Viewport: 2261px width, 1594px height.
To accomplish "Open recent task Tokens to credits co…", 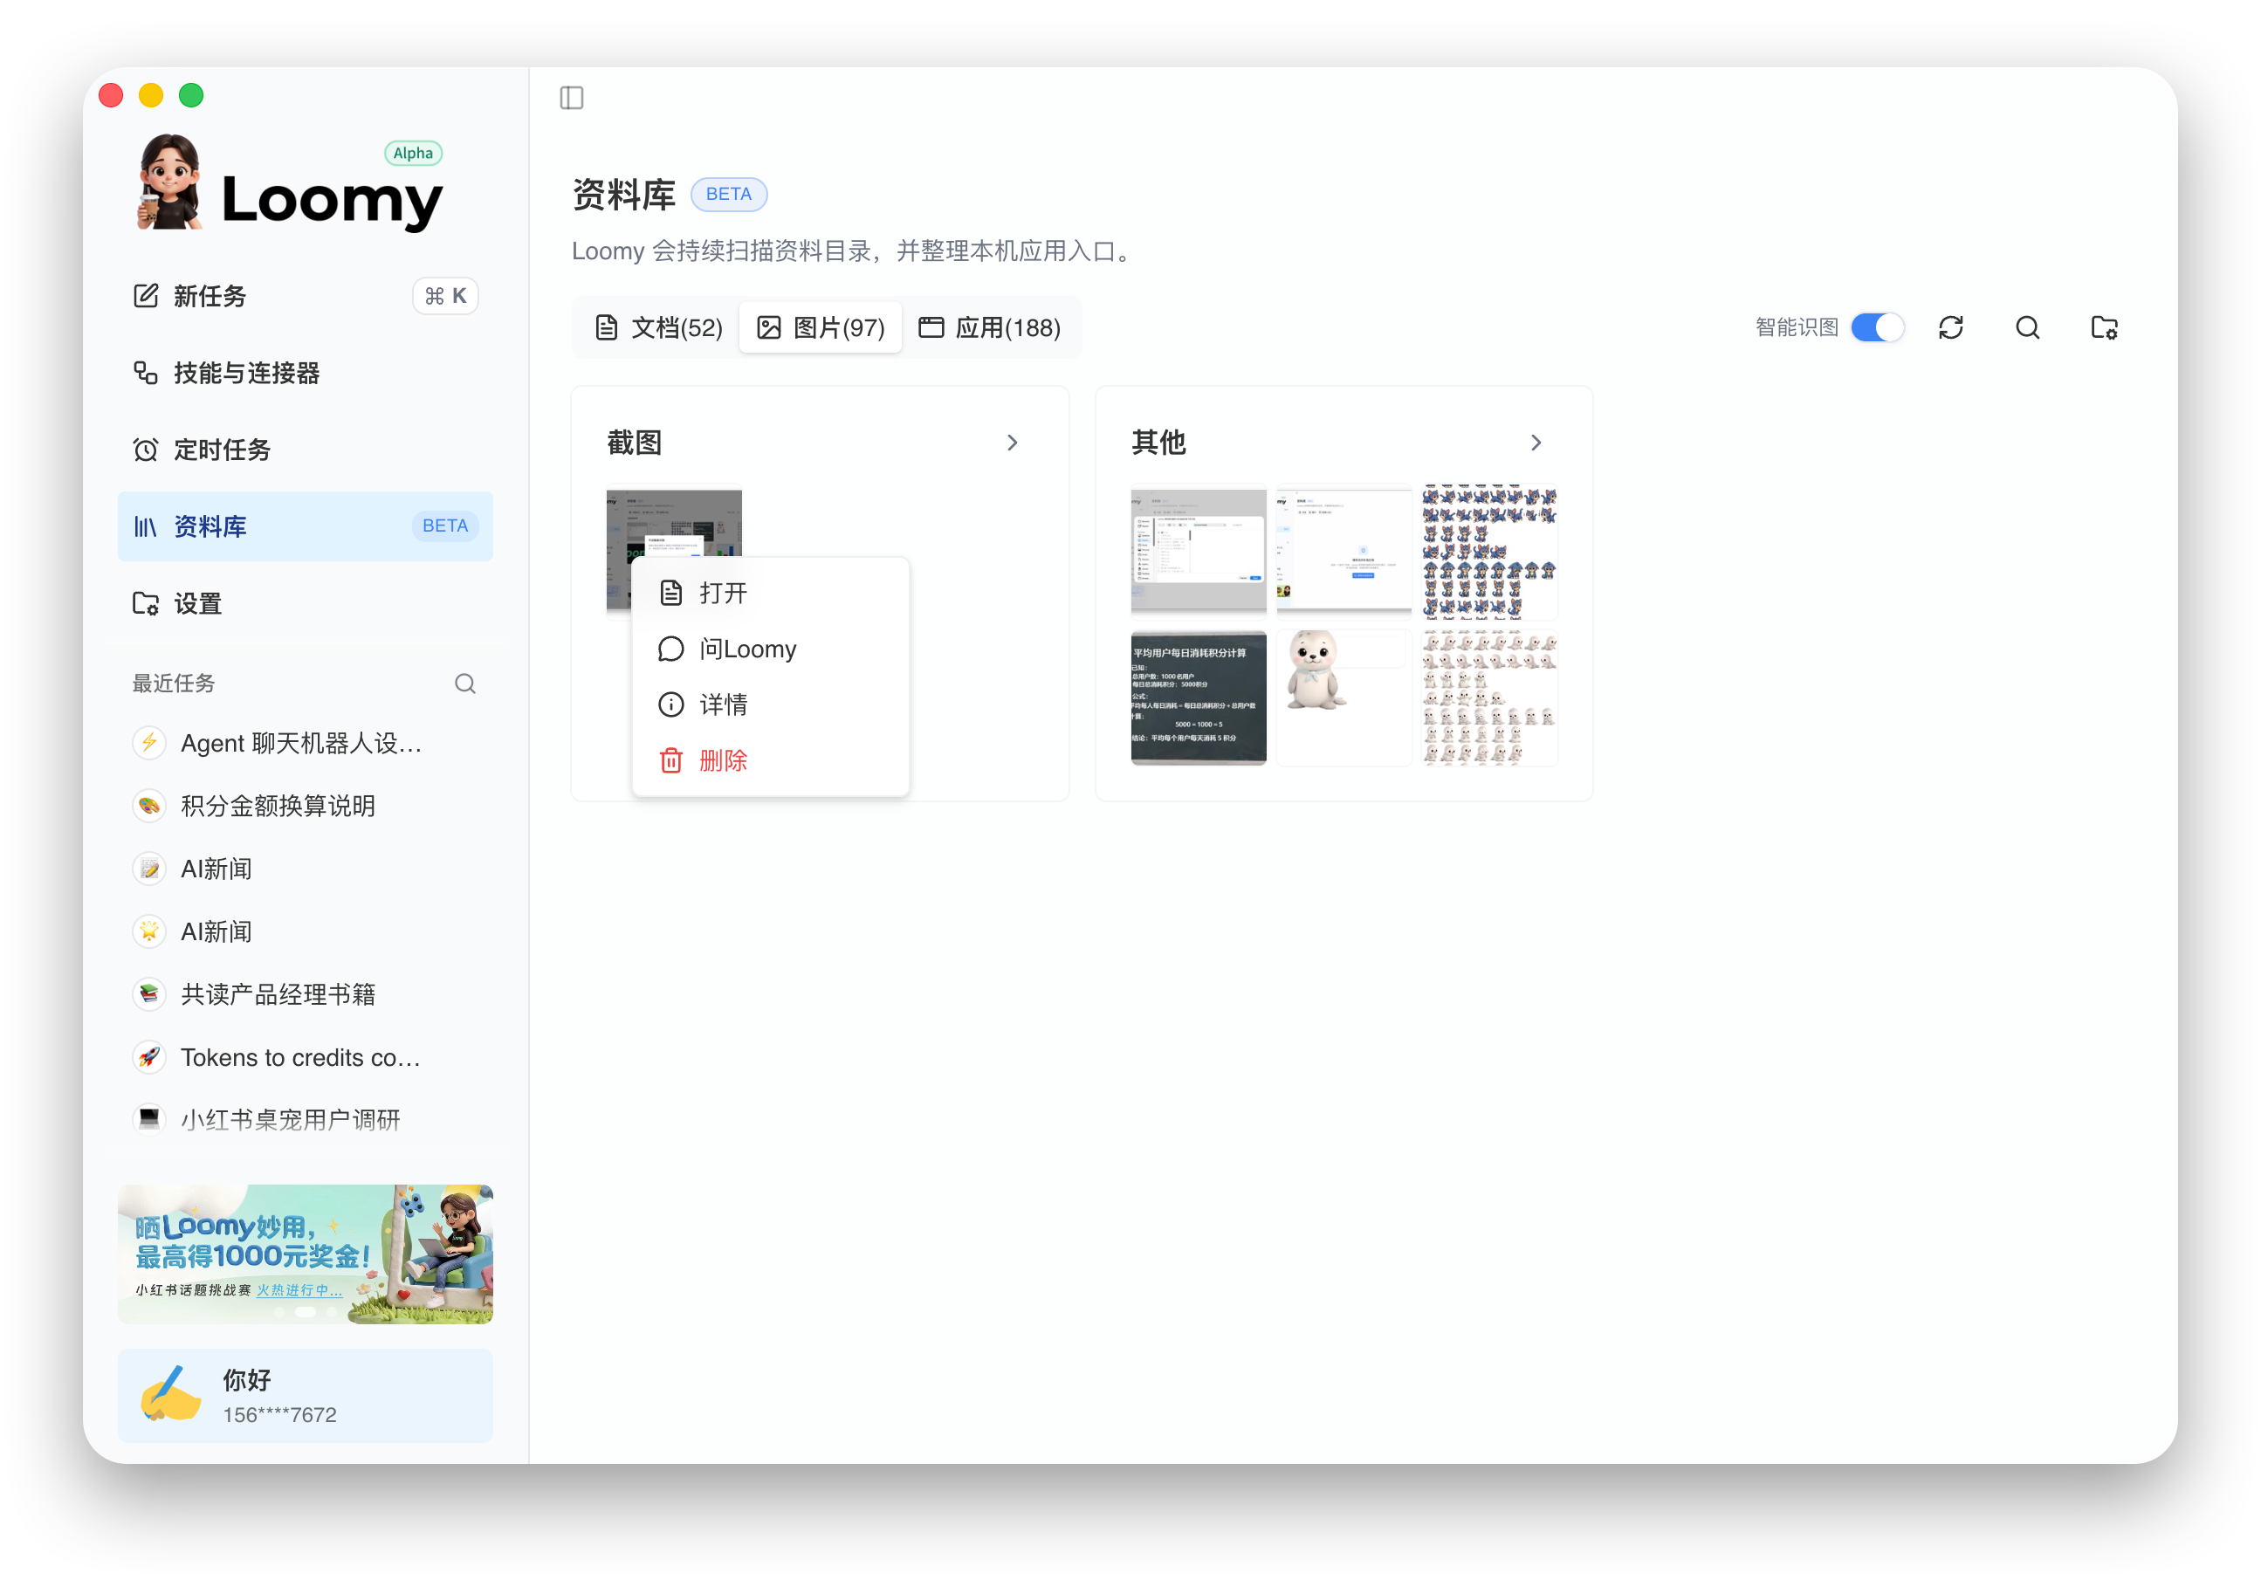I will point(306,1057).
